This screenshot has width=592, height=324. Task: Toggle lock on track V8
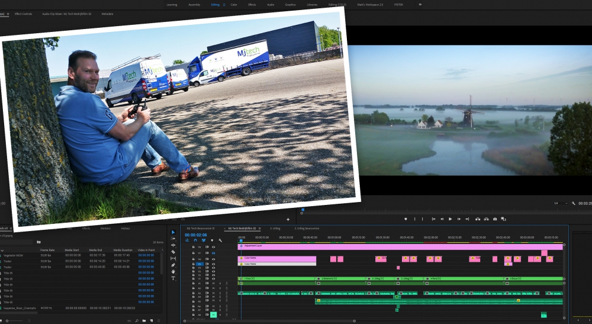[194, 247]
